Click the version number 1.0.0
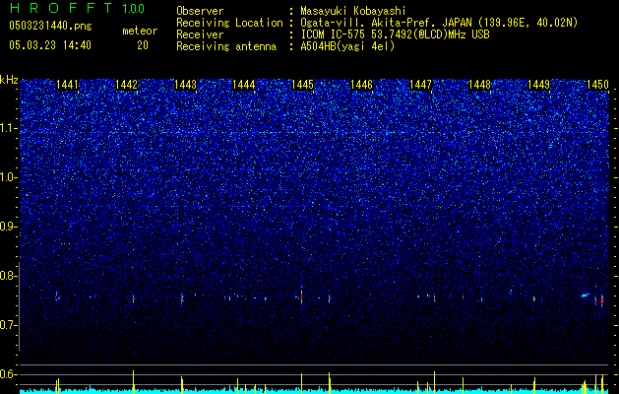This screenshot has height=394, width=619. (x=134, y=8)
